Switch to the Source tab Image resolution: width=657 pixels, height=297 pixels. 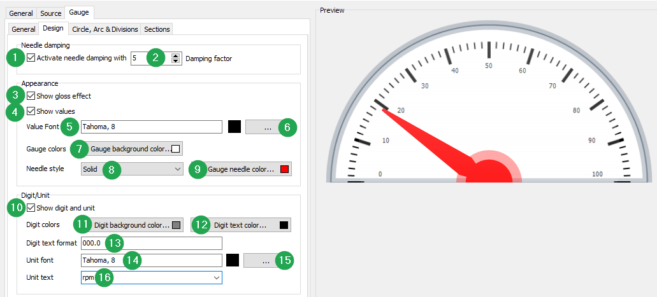tap(51, 13)
